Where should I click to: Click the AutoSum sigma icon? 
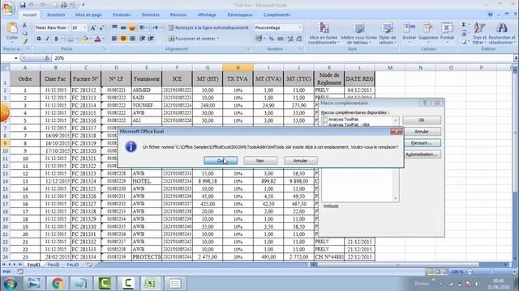[x=464, y=25]
